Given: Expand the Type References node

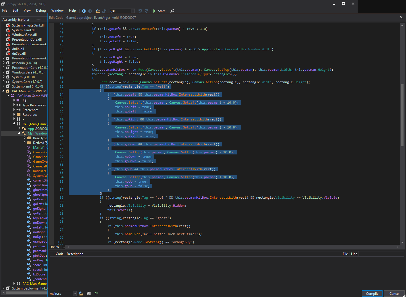Looking at the screenshot, I should pyautogui.click(x=14, y=105).
